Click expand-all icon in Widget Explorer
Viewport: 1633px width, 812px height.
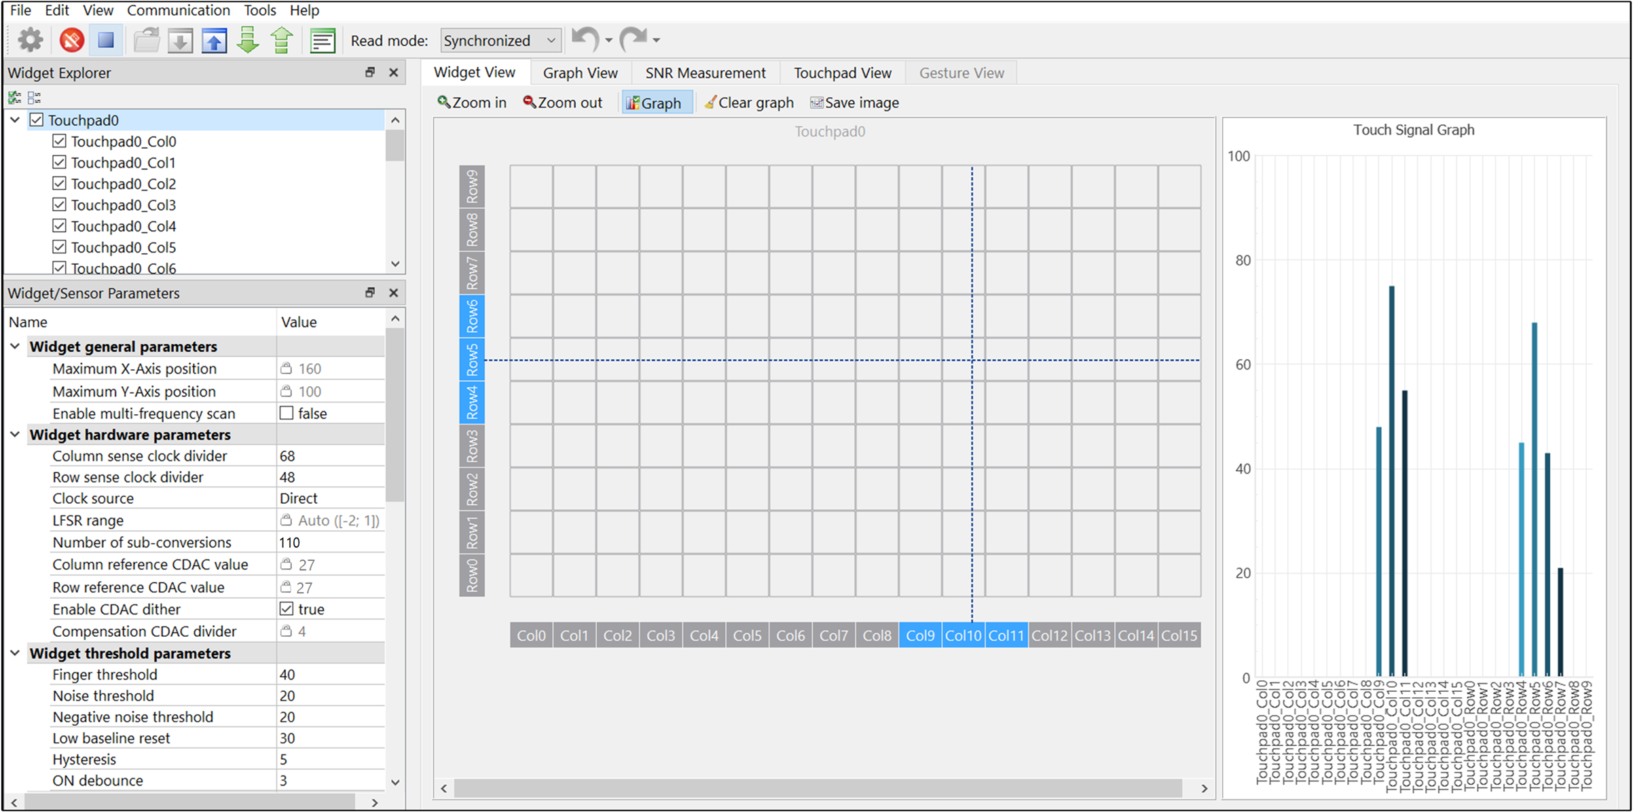tap(14, 98)
